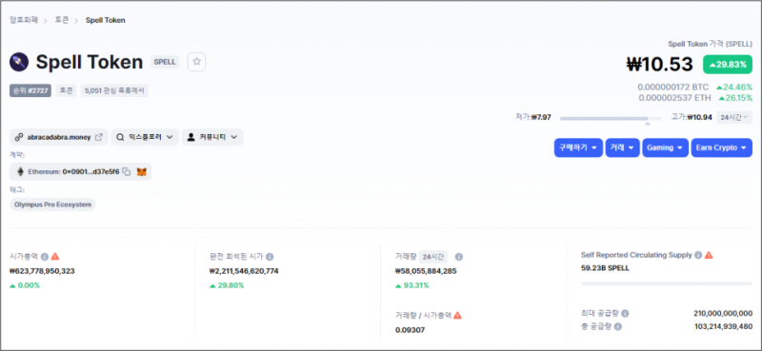Viewport: 762px width, 351px height.
Task: Click max supply info icon
Action: (625, 313)
